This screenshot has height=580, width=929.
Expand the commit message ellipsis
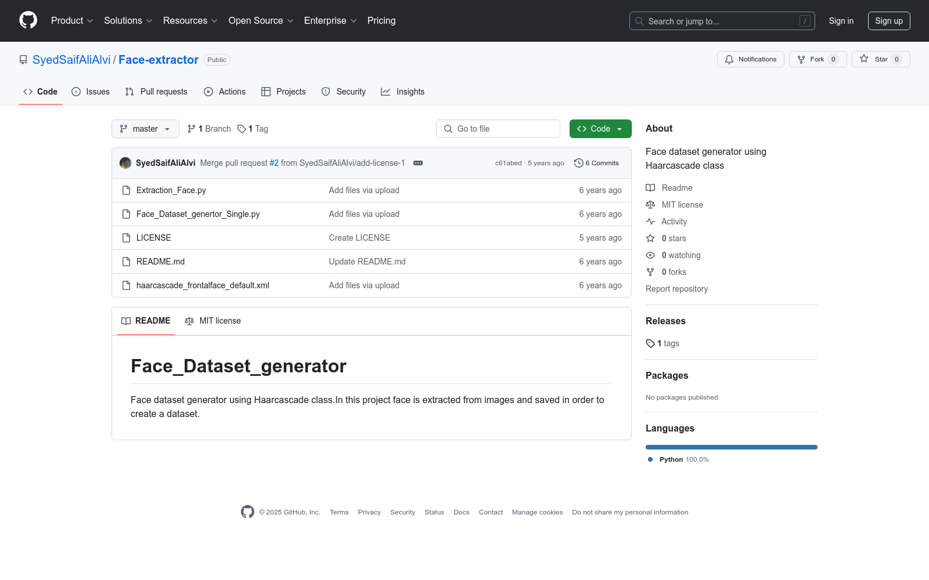click(418, 163)
